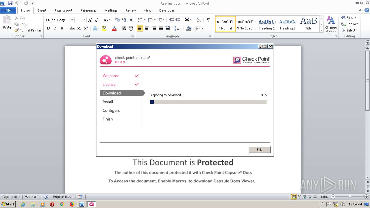Open font size dropdown
370x208 pixels.
[x=84, y=20]
